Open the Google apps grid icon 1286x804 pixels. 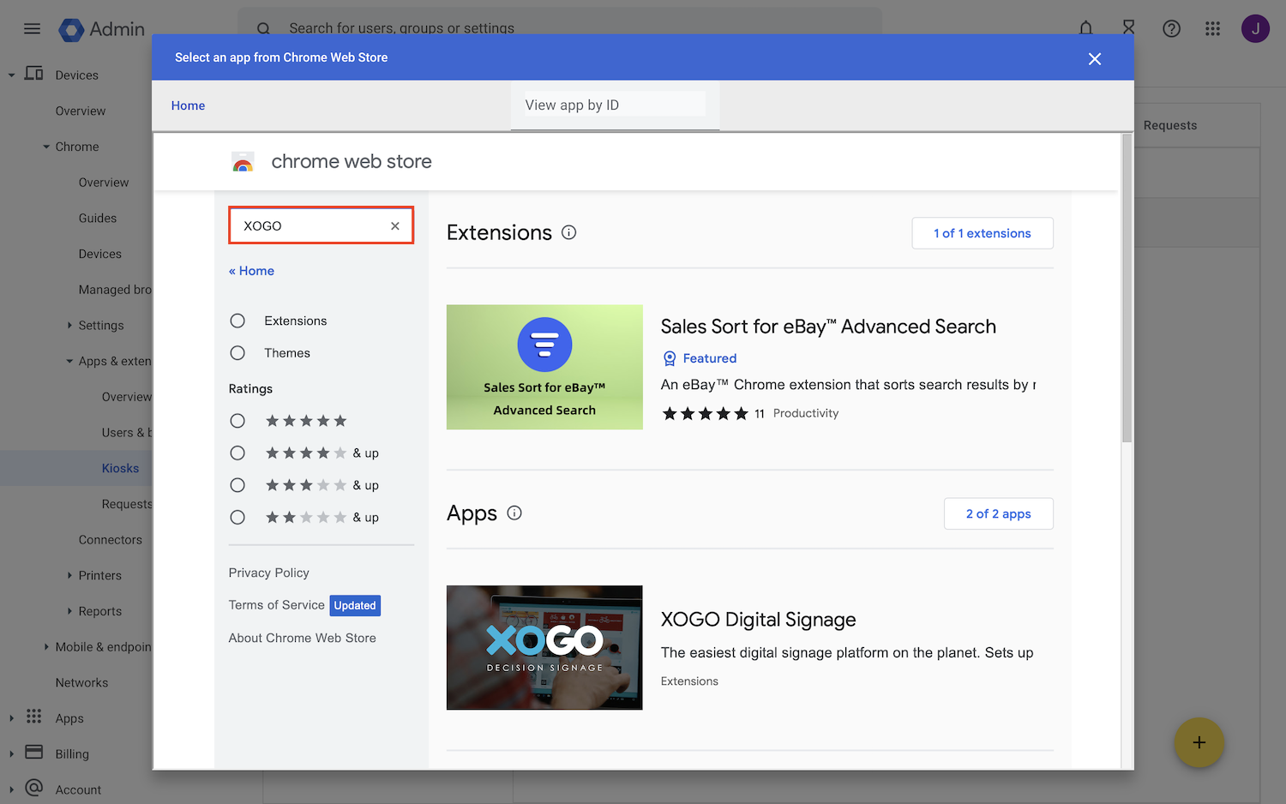click(x=1213, y=28)
